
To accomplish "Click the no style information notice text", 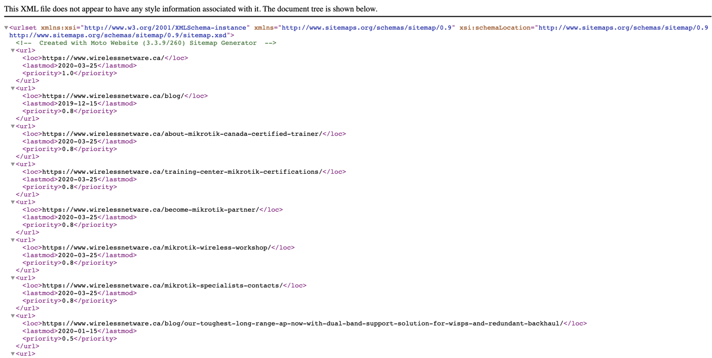I will coord(191,9).
